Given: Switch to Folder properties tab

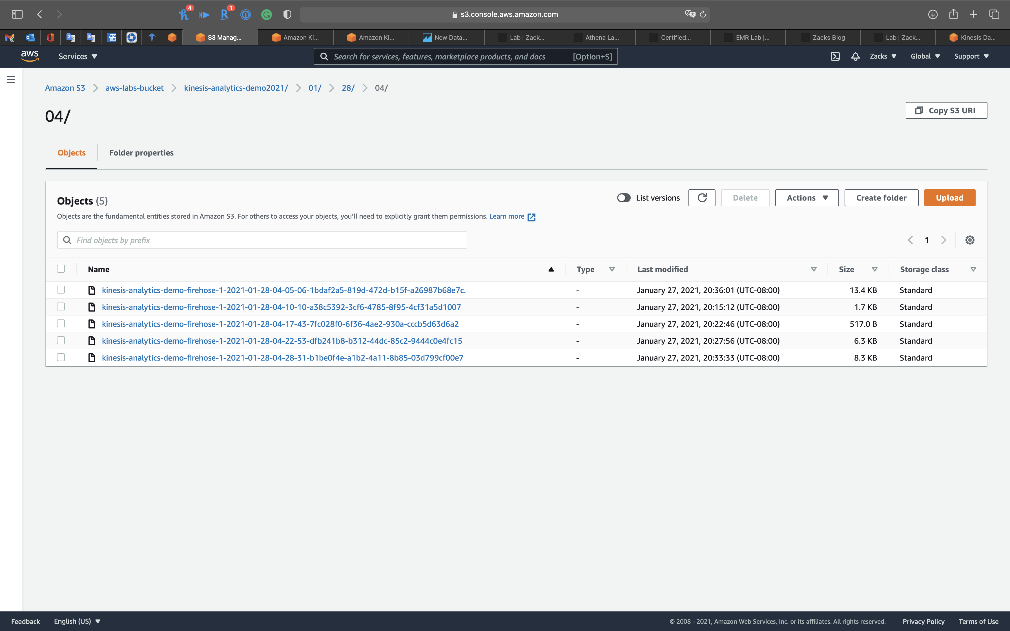Looking at the screenshot, I should pyautogui.click(x=141, y=153).
